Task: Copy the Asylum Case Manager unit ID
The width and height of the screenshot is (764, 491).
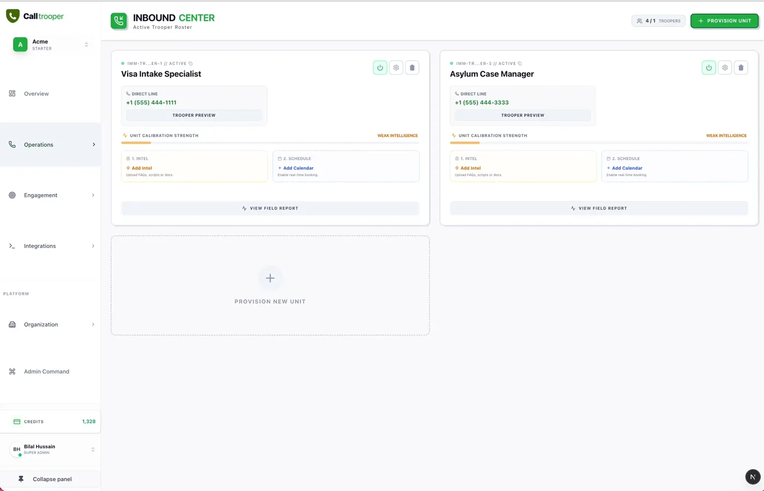Action: [520, 63]
